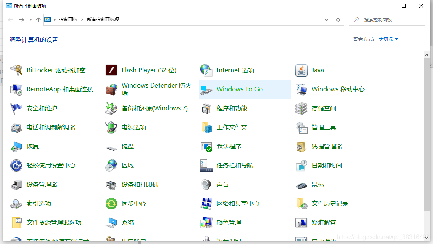The image size is (433, 244).
Task: Open 文件历史记录 folder icon
Action: point(301,204)
